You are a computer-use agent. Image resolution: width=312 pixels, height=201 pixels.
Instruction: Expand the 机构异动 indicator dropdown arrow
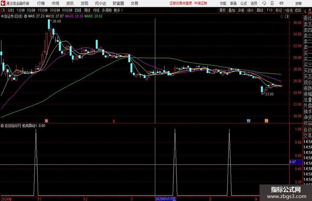tap(2, 126)
